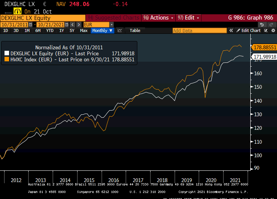Click the start date field 10/31/2011
This screenshot has height=199, width=277.
tap(15, 25)
